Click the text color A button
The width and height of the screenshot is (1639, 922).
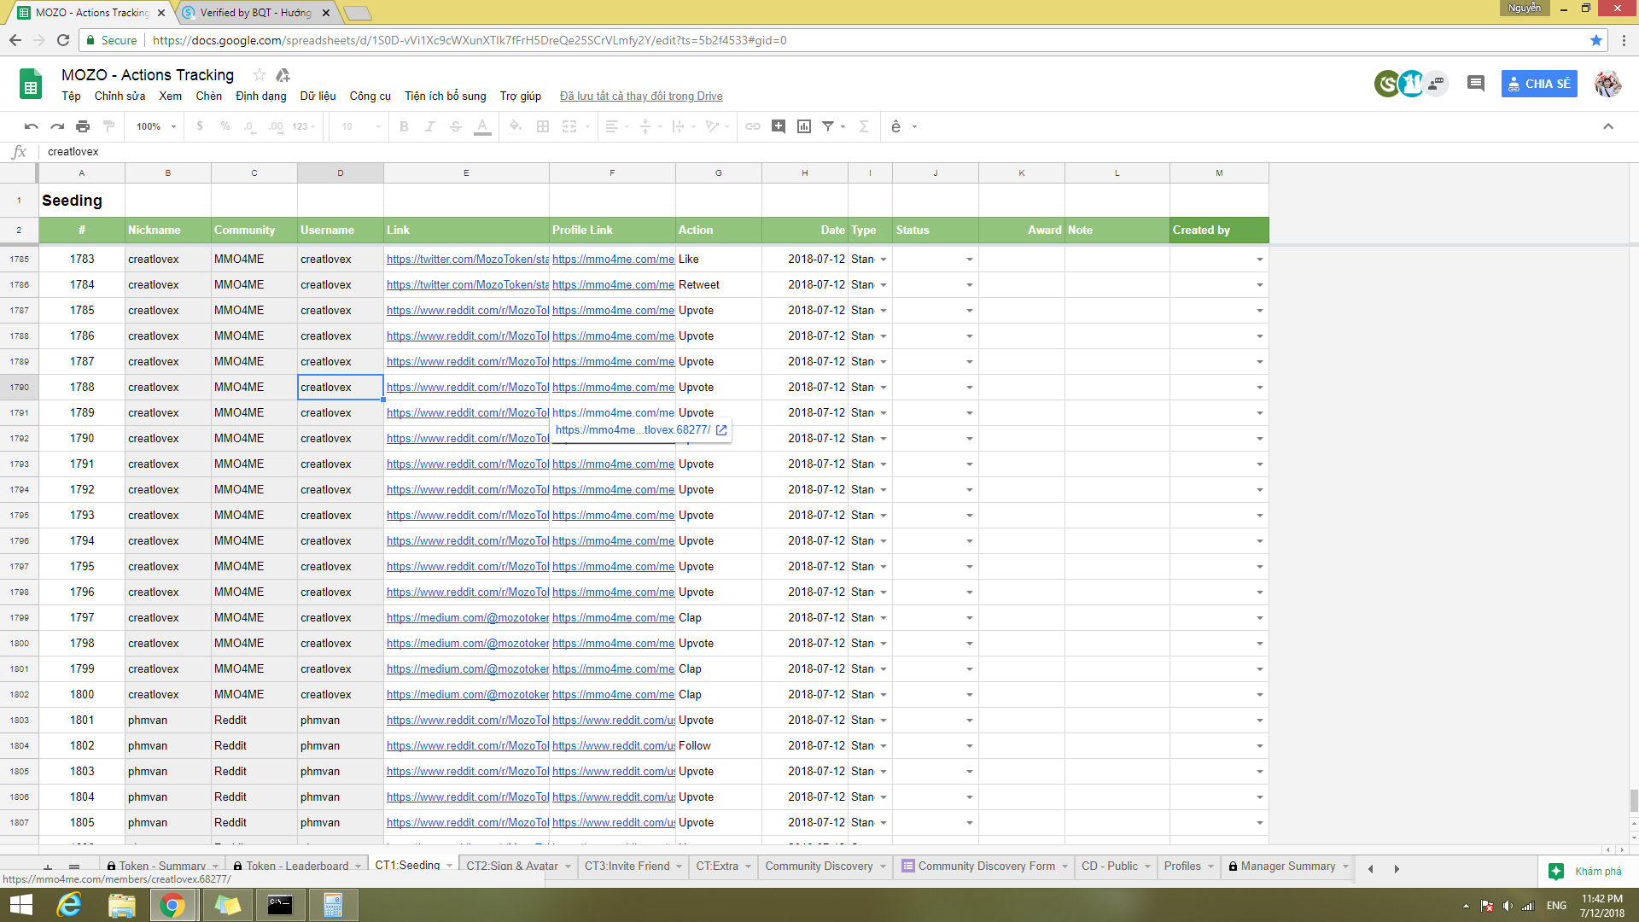(482, 126)
